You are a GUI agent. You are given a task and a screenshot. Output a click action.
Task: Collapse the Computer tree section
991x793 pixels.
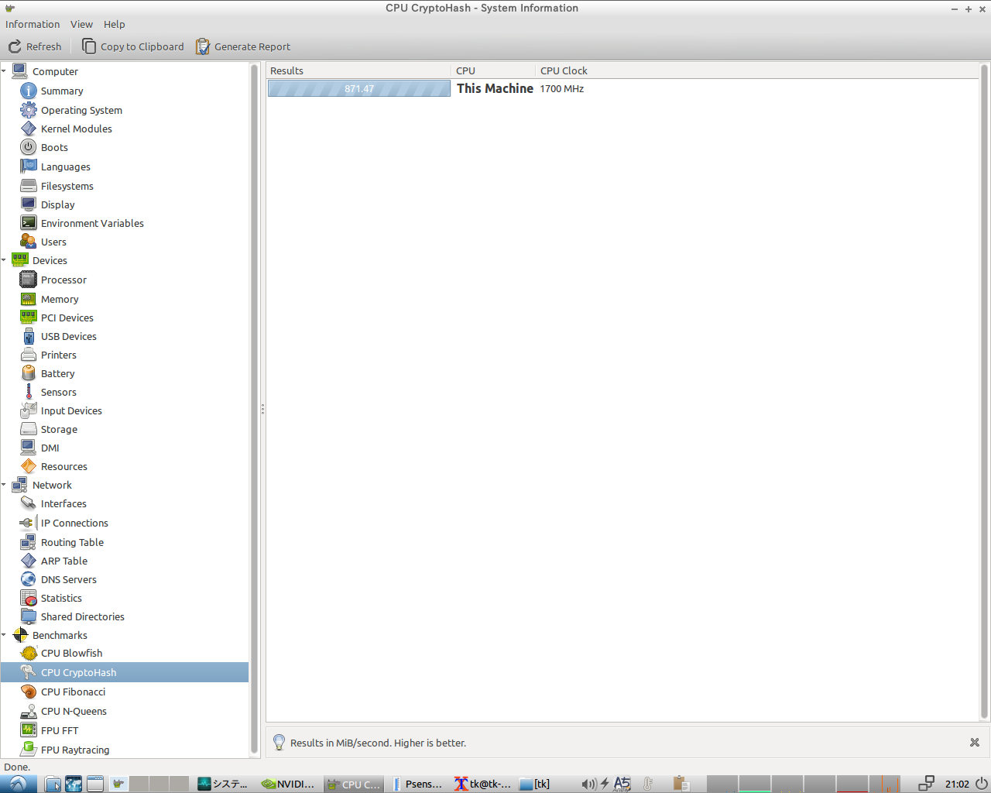(x=5, y=71)
